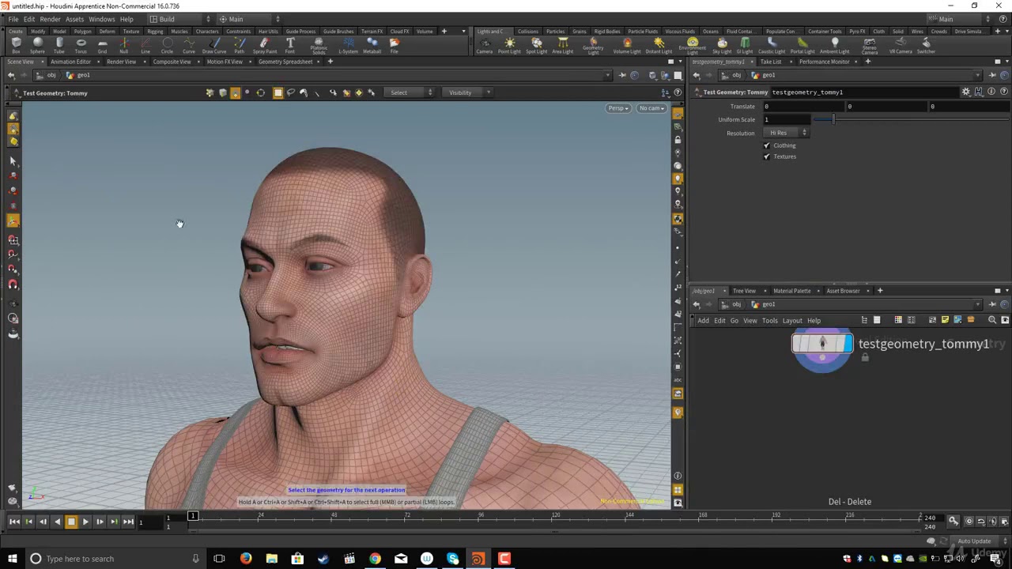1012x569 pixels.
Task: Click the Null shelf tool
Action: (123, 45)
